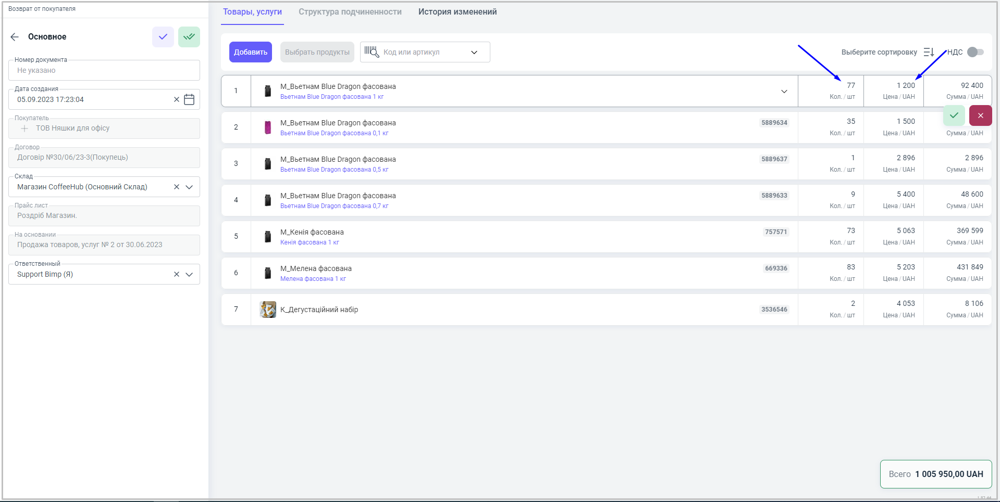Click the single checkmark save button
The width and height of the screenshot is (1000, 502).
pos(163,37)
